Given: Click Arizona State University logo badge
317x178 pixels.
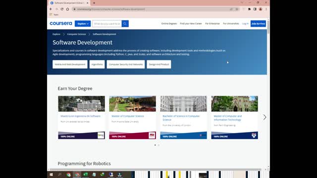Looking at the screenshot, I should 152,135.
